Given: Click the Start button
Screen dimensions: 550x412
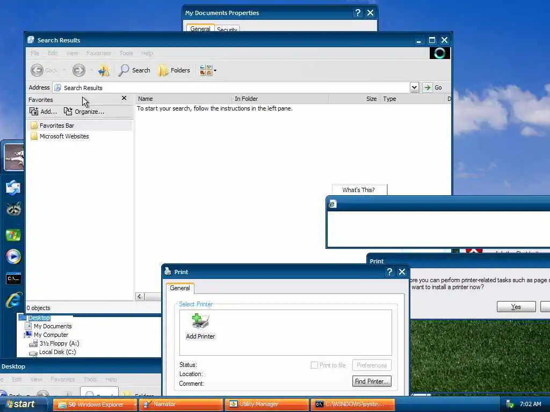Looking at the screenshot, I should (24, 404).
